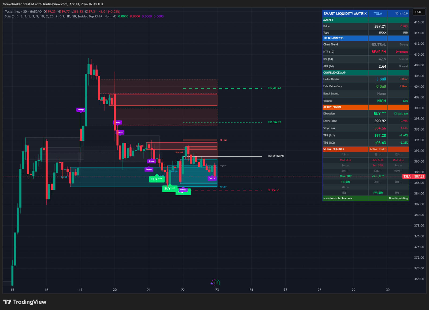Click the ATR (14) value '2.64'
Screen dimensions: 429x310
pos(382,66)
